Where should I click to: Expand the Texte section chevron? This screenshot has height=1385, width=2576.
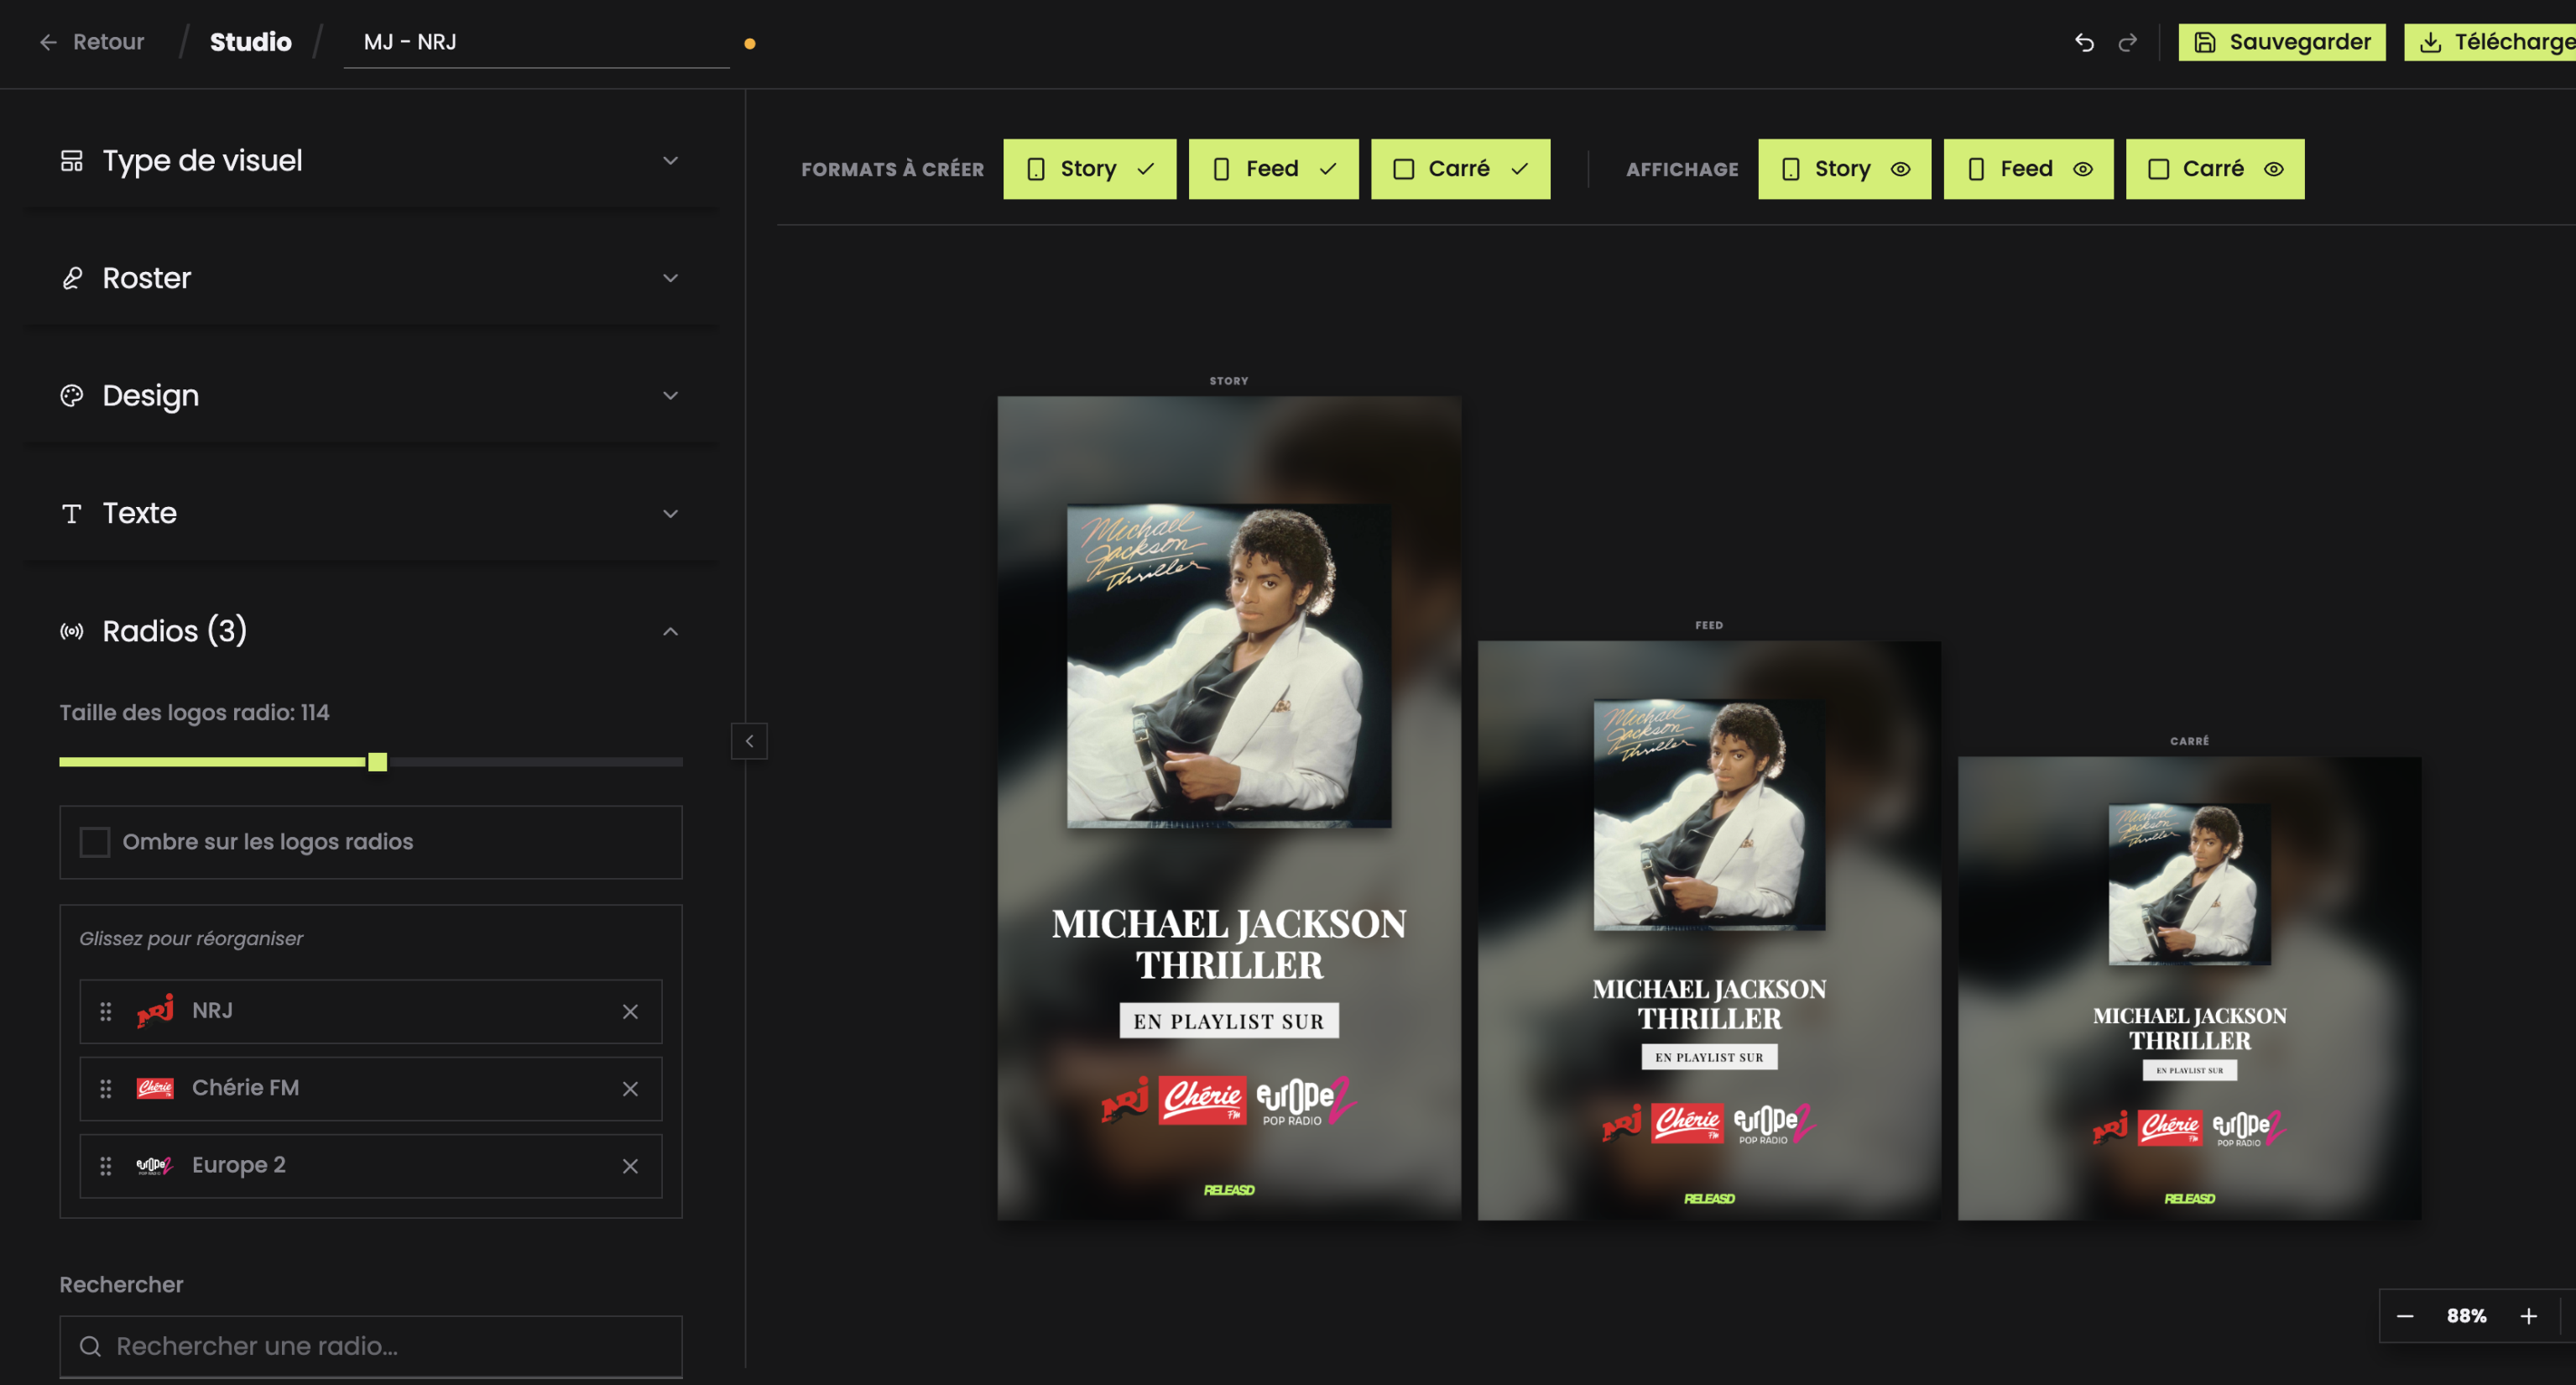pyautogui.click(x=670, y=514)
